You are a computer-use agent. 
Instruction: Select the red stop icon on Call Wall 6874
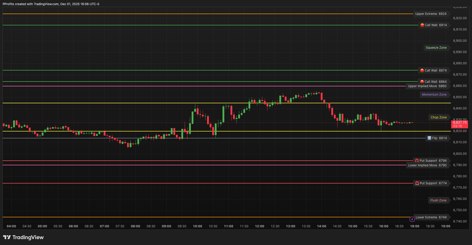point(422,70)
